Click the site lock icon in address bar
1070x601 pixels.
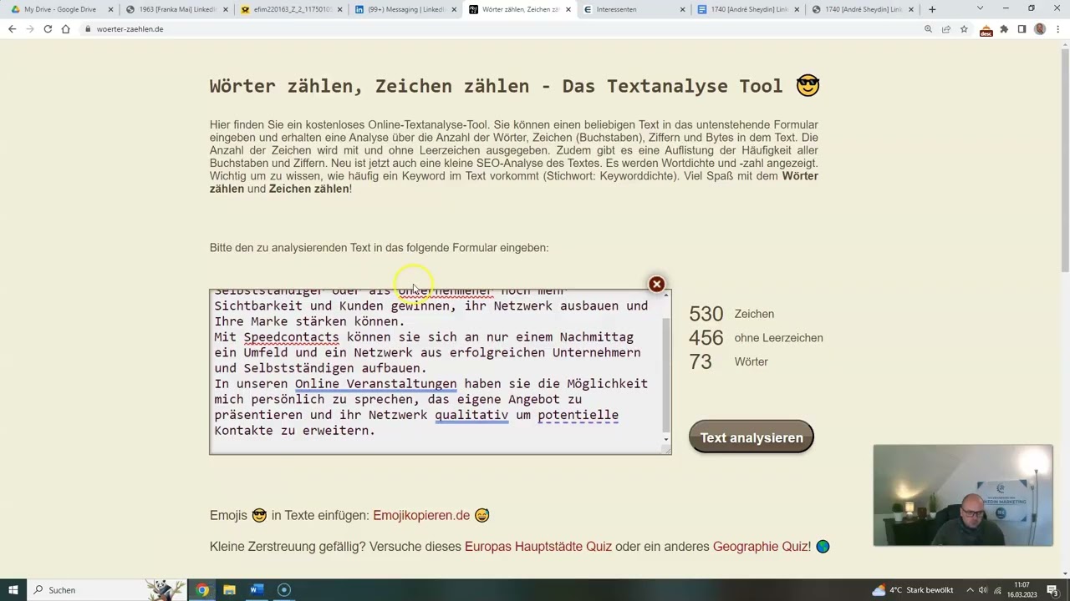[87, 28]
